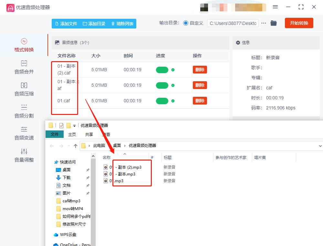Open the app settings hamburger menu
323x246 pixels.
[x=276, y=7]
